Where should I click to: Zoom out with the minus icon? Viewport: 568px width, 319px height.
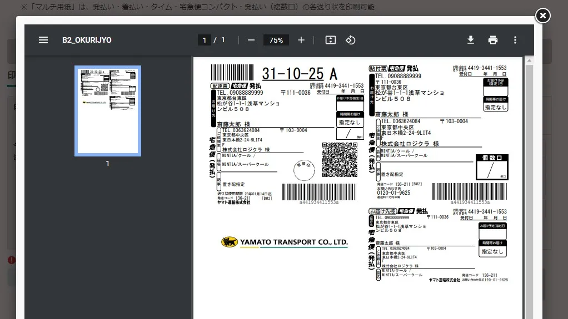point(251,40)
